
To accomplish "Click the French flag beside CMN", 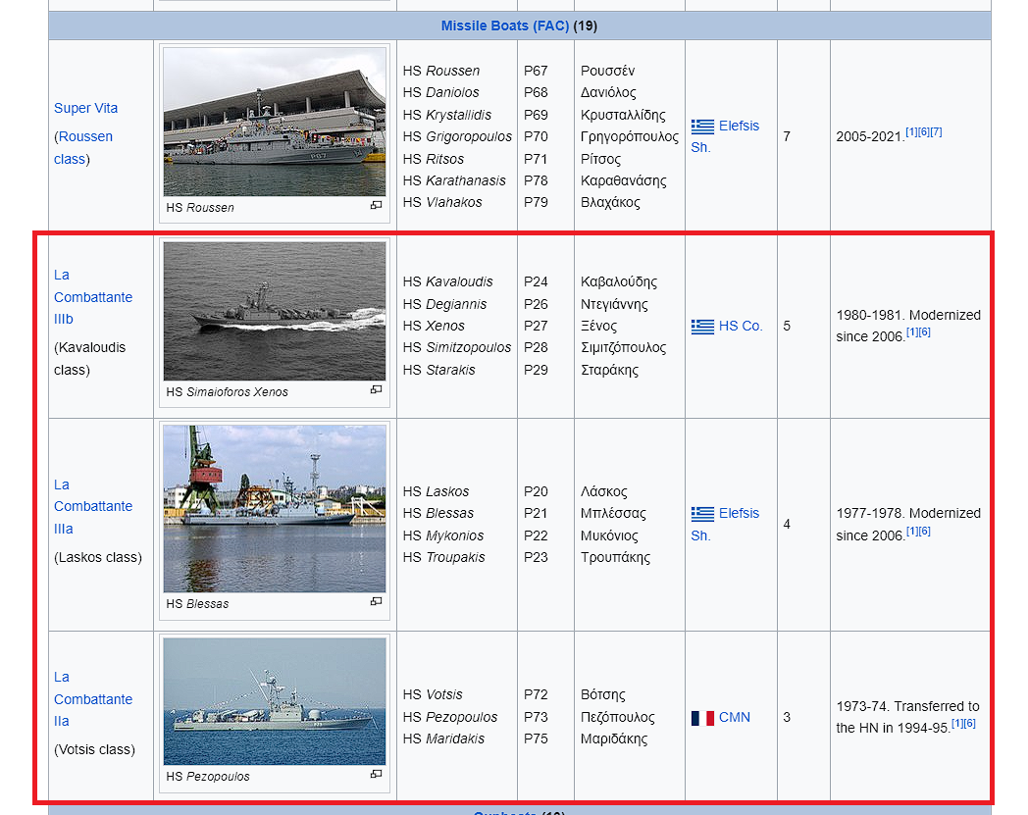I will coord(702,718).
